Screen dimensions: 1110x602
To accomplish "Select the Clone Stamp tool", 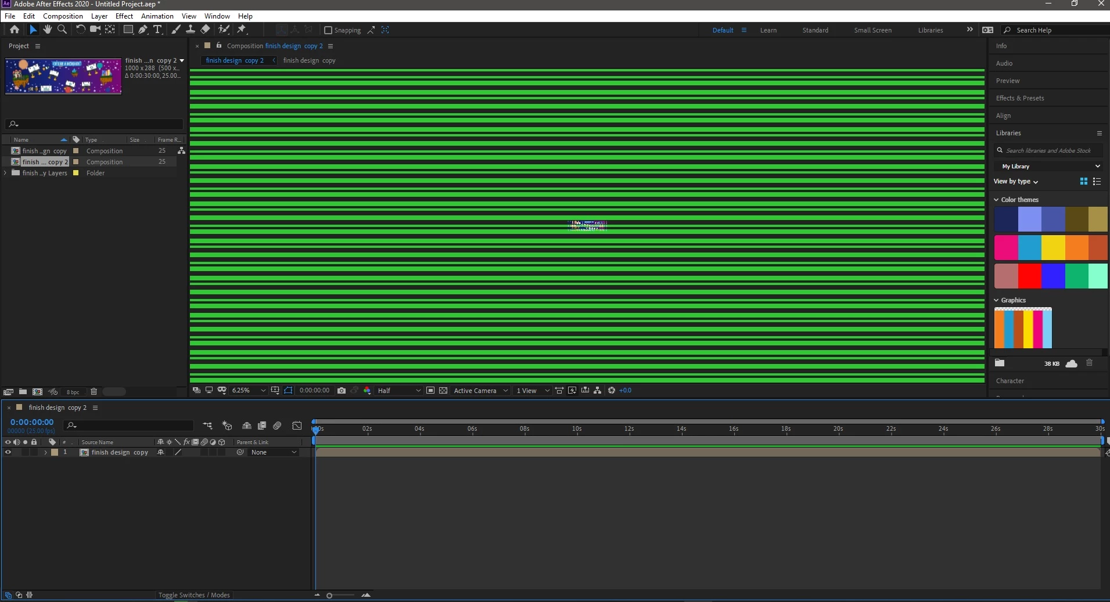I will [190, 30].
